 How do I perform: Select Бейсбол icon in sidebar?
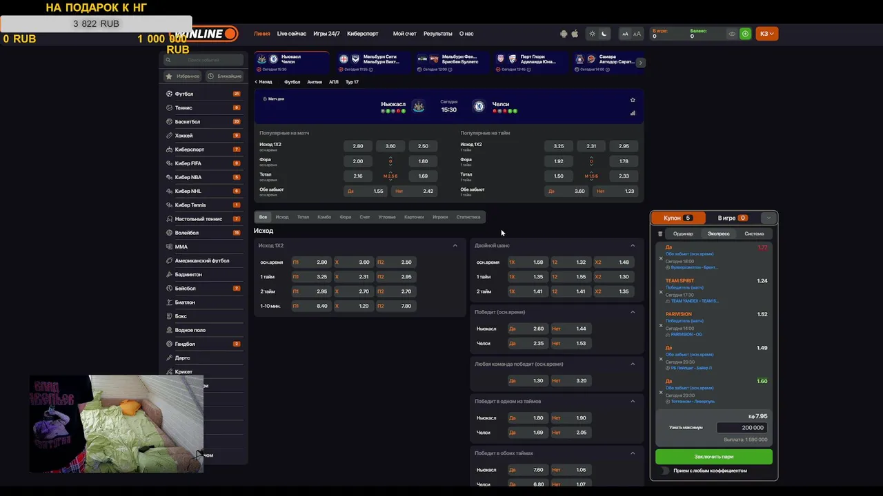point(169,289)
